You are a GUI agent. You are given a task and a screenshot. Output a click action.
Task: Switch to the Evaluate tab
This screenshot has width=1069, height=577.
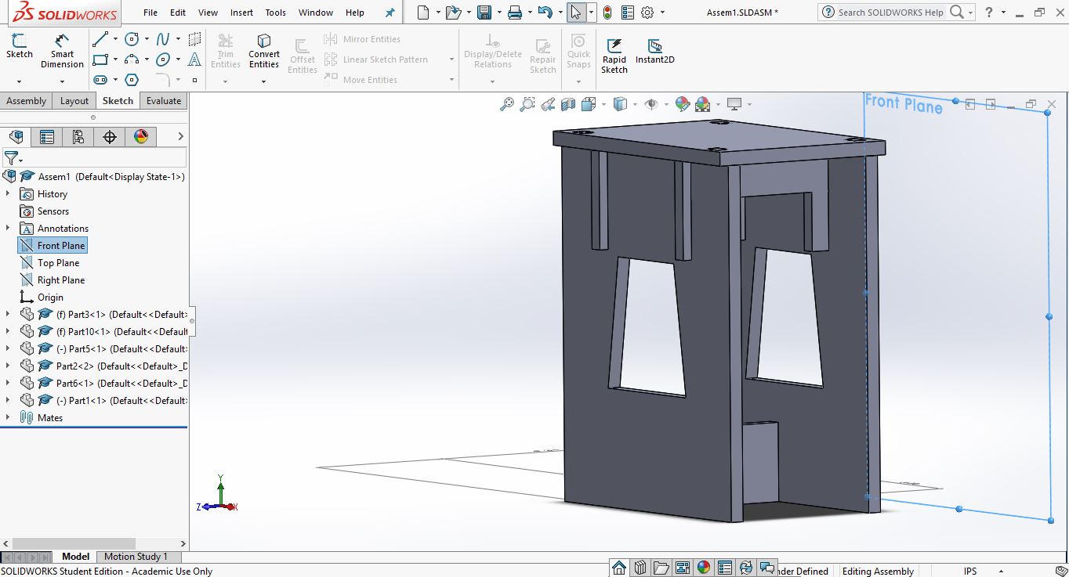pos(164,101)
